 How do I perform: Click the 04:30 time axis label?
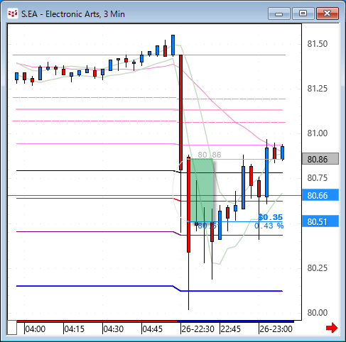114,329
